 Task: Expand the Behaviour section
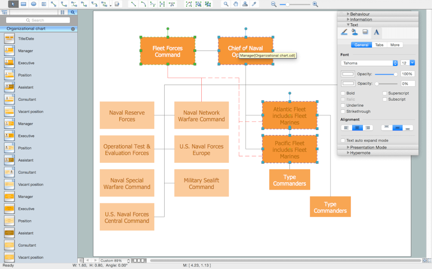click(x=348, y=14)
